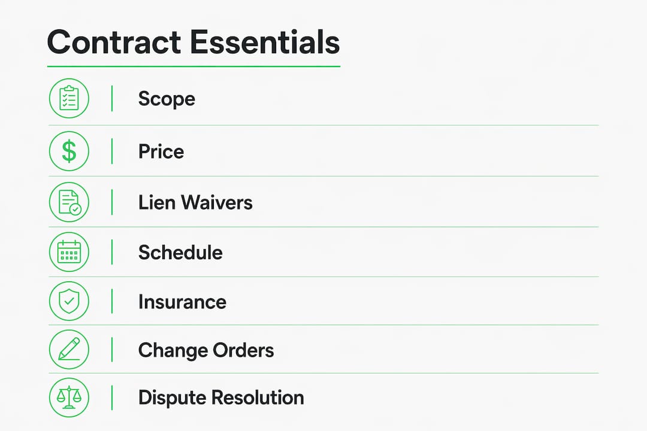The height and width of the screenshot is (431, 647).
Task: Click the Price dollar sign icon
Action: 69,151
